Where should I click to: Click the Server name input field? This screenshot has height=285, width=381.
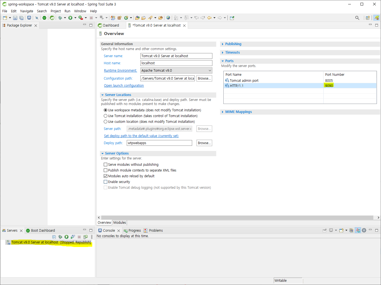pos(176,56)
